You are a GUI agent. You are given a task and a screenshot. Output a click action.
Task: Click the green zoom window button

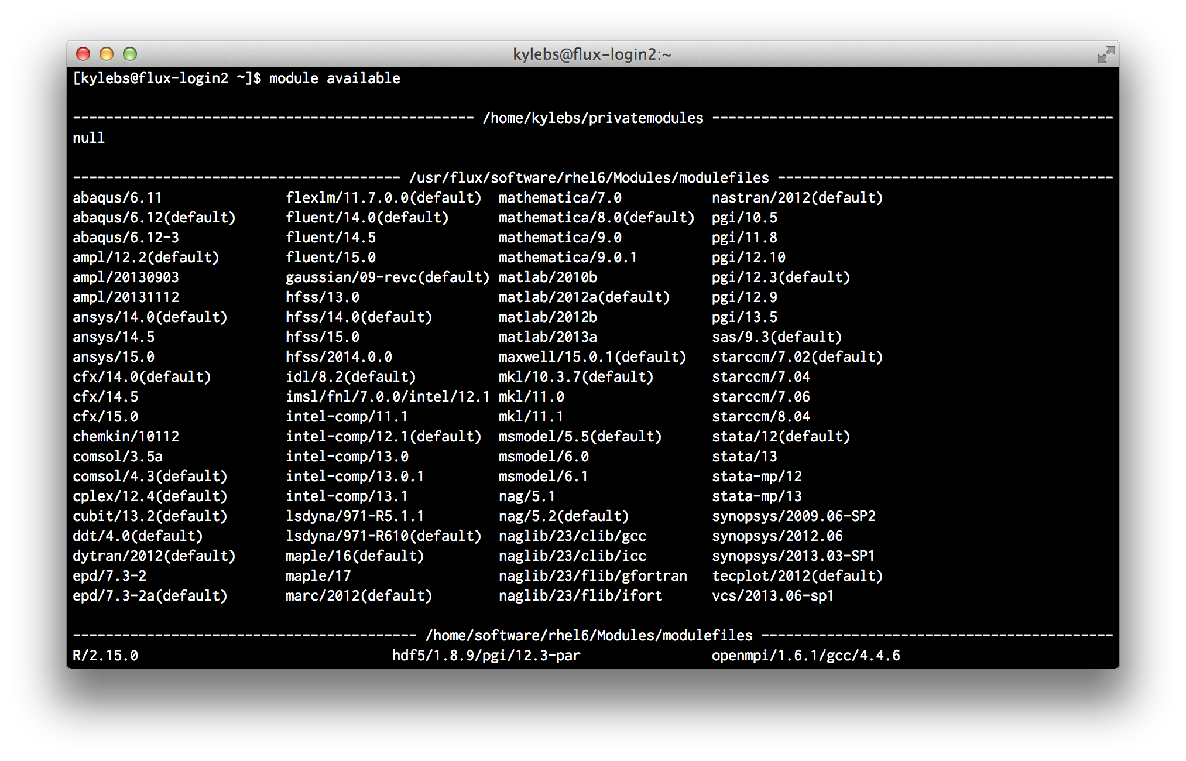(x=130, y=54)
